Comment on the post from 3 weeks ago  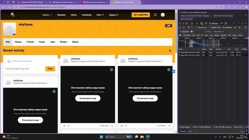68,126
